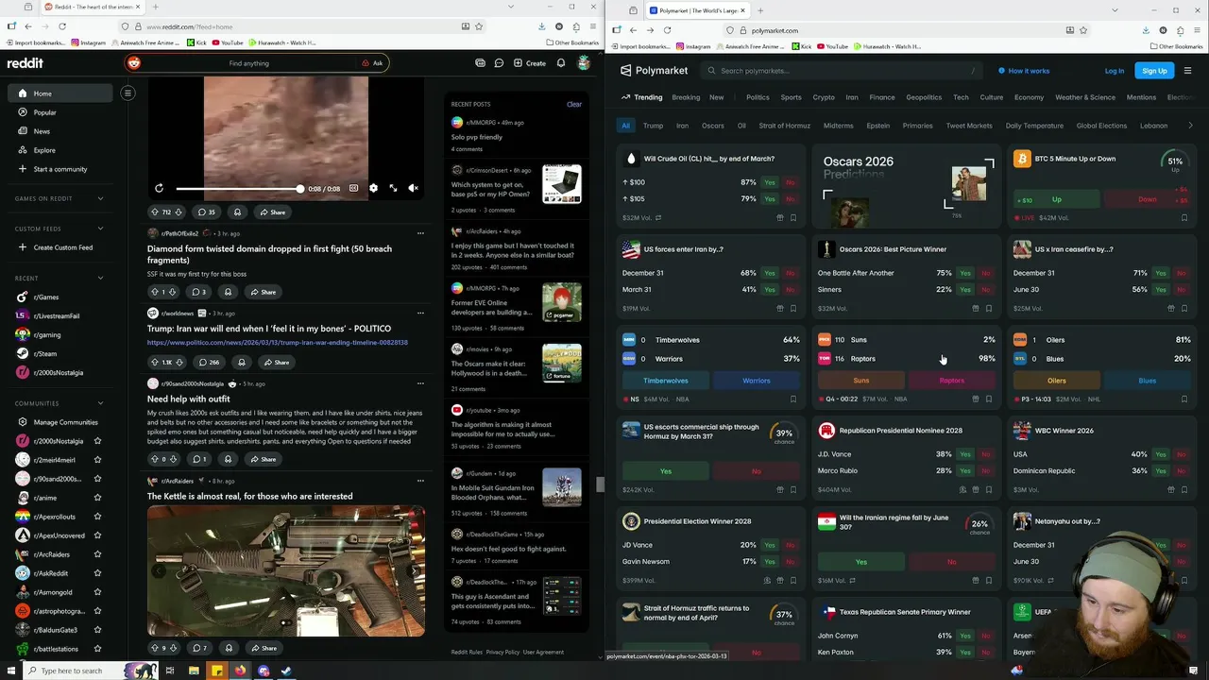Select the Oscars topic chip

[712, 126]
